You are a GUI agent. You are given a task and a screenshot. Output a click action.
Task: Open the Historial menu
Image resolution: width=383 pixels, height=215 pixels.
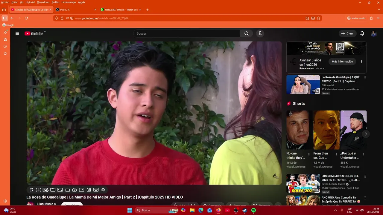(x=30, y=2)
